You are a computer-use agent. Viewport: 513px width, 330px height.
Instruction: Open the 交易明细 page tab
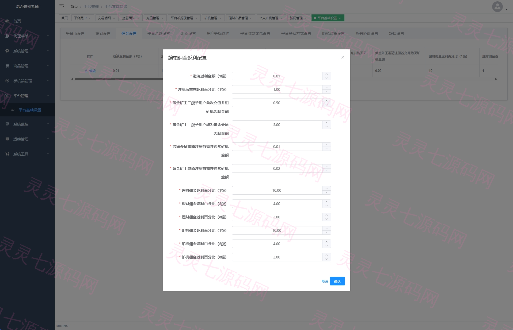pyautogui.click(x=104, y=18)
